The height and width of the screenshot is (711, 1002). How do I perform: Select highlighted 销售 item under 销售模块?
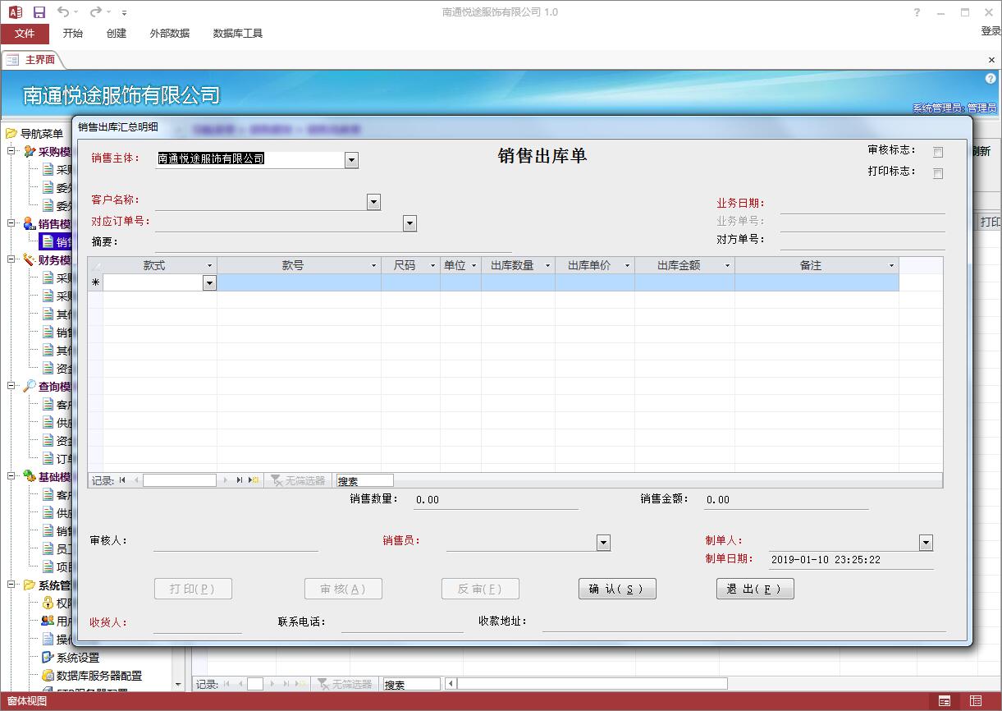tap(57, 242)
